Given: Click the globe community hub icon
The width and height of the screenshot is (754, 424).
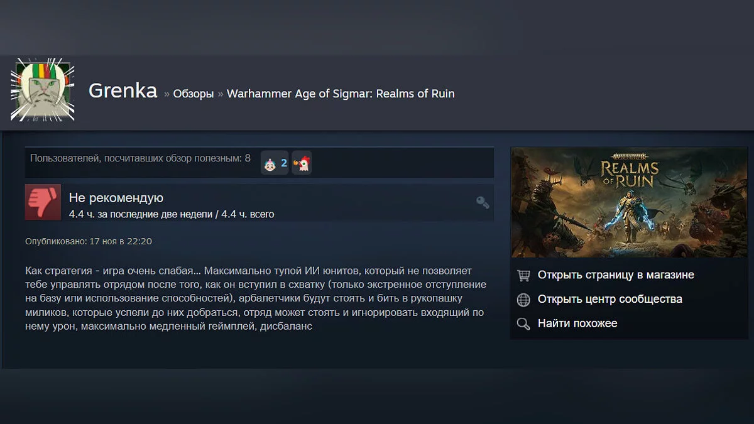Looking at the screenshot, I should pyautogui.click(x=523, y=300).
